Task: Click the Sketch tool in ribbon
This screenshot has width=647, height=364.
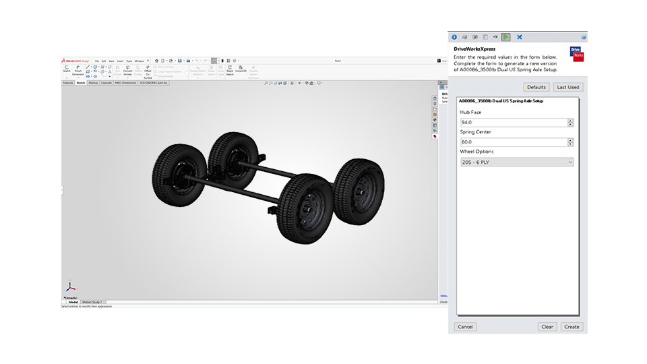Action: (x=66, y=69)
